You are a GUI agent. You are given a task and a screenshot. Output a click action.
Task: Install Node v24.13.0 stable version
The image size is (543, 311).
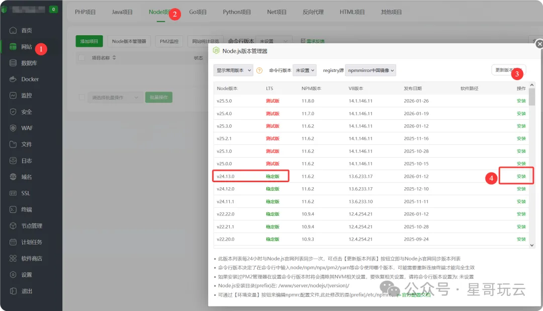tap(521, 176)
